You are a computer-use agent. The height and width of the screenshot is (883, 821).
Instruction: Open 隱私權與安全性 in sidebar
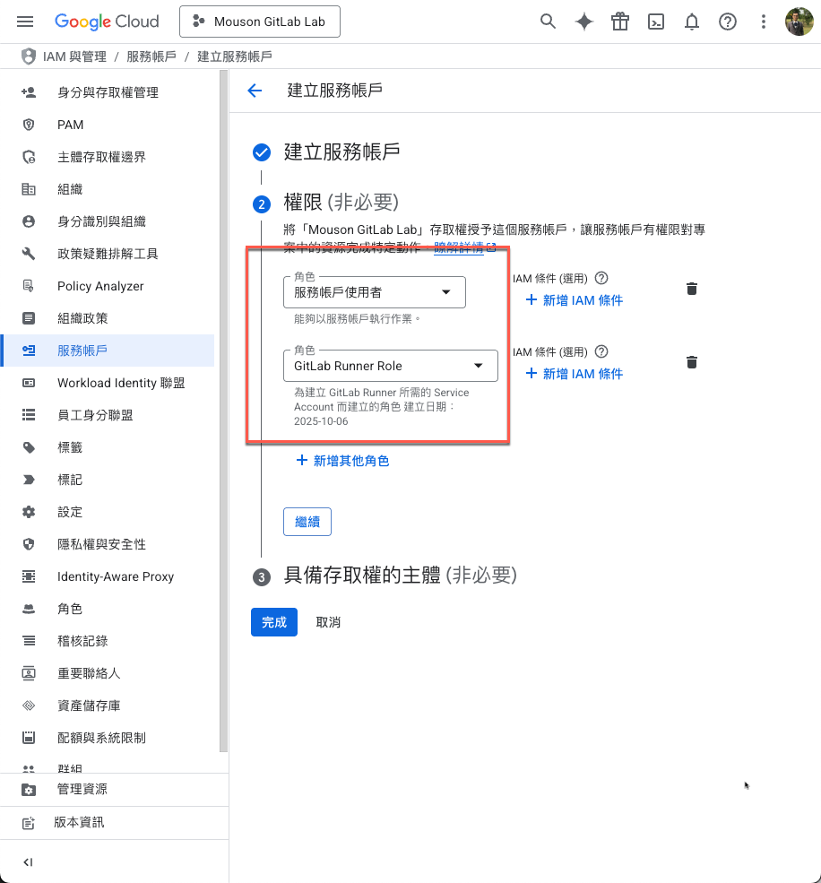coord(107,544)
